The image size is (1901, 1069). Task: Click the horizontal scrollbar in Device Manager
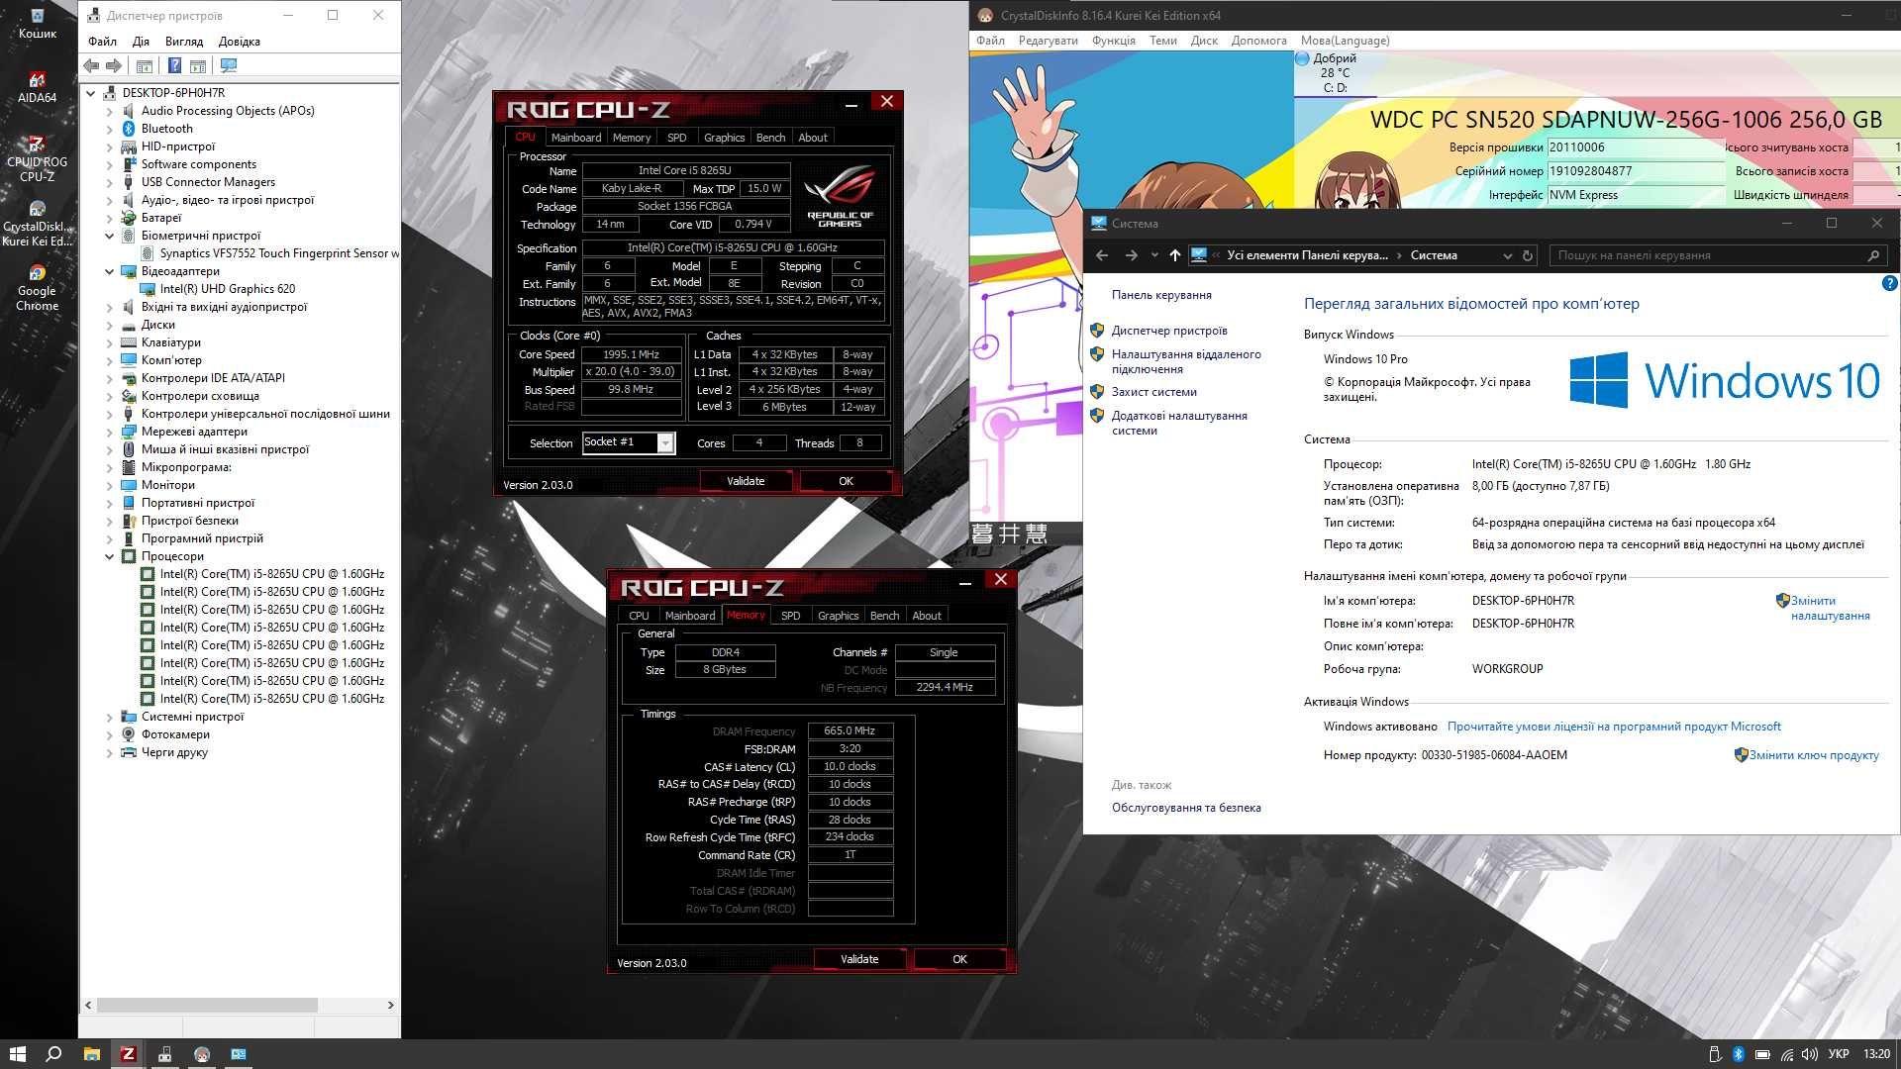[x=207, y=1005]
